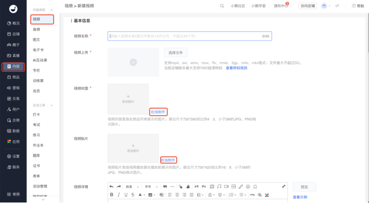The width and height of the screenshot is (369, 203).
Task: Insert video using the camera icon
Action: coord(226,187)
